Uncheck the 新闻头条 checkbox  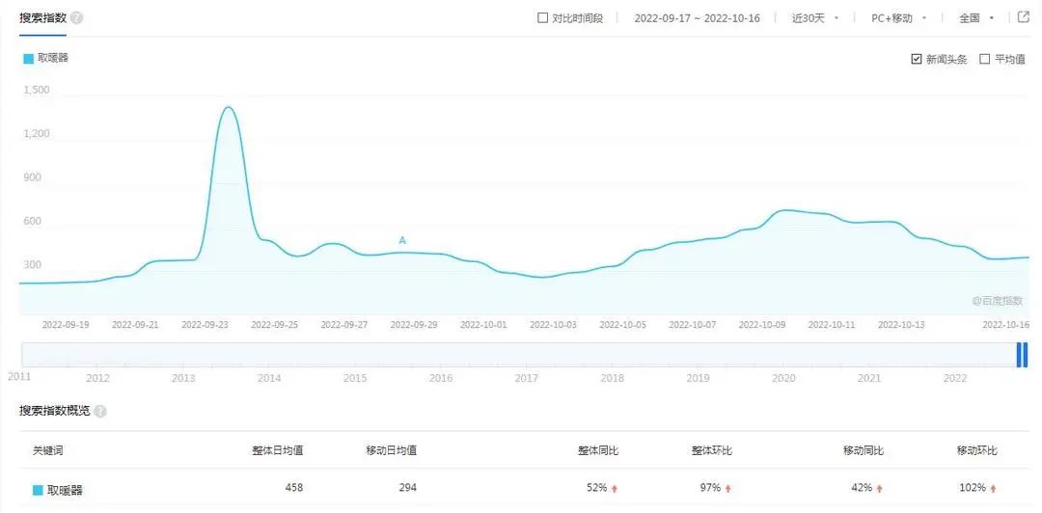pyautogui.click(x=917, y=59)
